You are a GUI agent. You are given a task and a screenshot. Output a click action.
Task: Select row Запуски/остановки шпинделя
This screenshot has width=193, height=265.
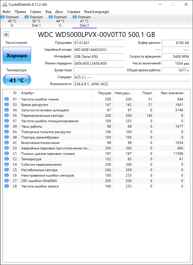tap(94, 110)
